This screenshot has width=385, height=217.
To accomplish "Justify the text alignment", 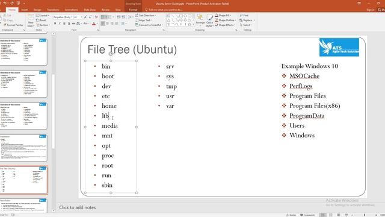I will 117,24.
